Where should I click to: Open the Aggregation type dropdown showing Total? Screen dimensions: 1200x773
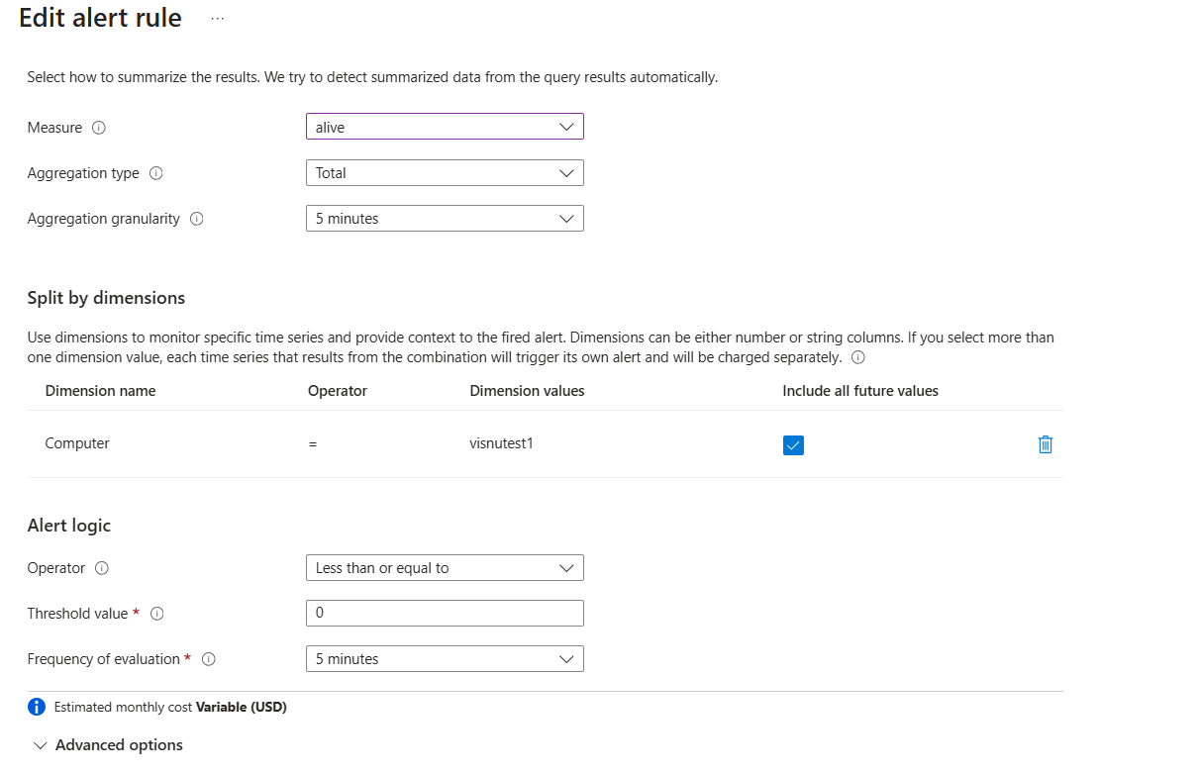445,172
